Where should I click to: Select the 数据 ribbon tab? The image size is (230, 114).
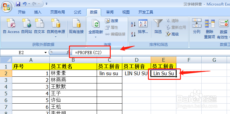94,12
